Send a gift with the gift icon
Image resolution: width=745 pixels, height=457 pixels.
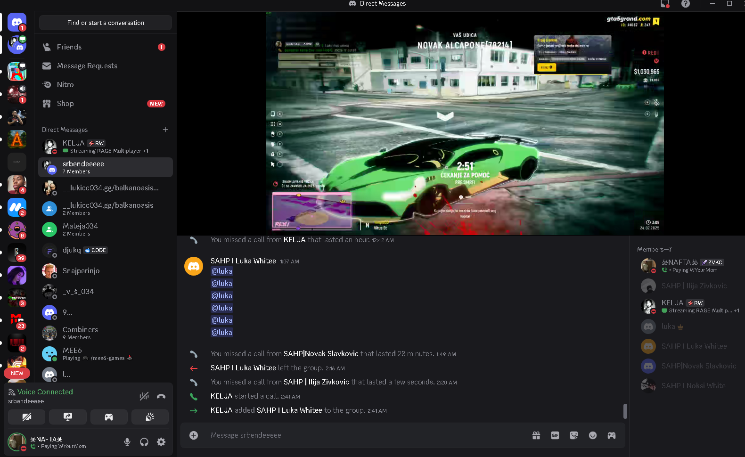point(536,435)
